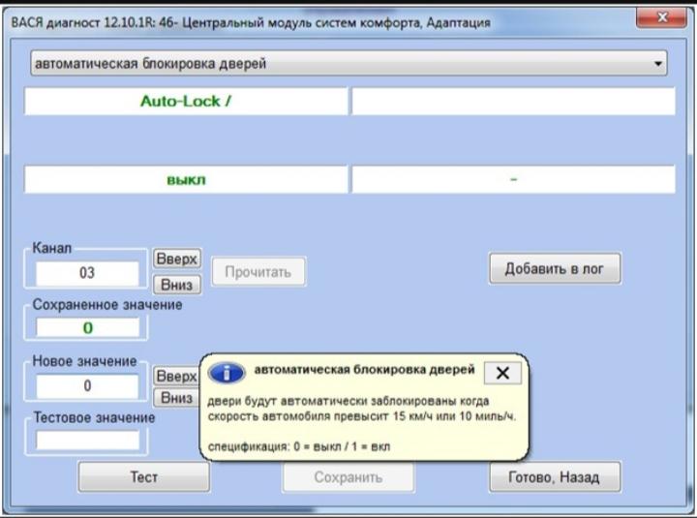The image size is (697, 518).
Task: Click the Вверх button next to Канал
Action: (x=177, y=259)
